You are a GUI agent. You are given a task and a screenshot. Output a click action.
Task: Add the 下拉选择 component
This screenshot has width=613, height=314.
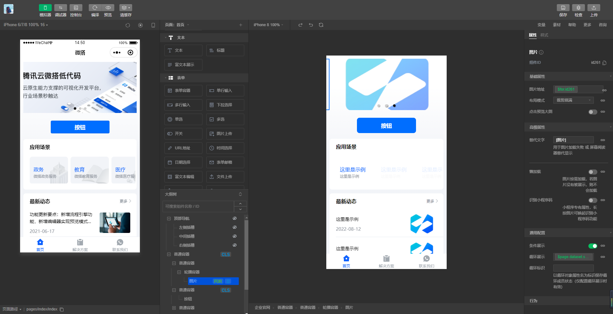225,105
